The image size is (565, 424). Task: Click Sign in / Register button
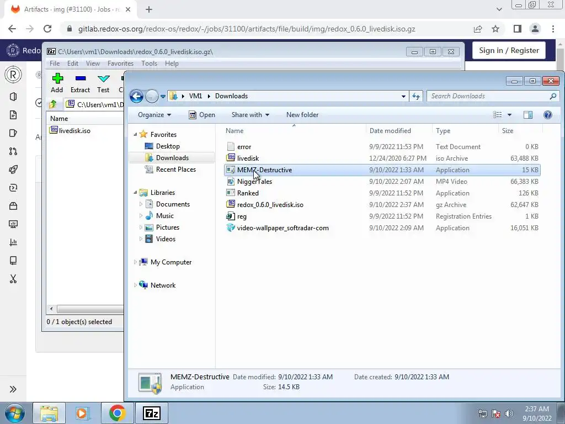[509, 50]
